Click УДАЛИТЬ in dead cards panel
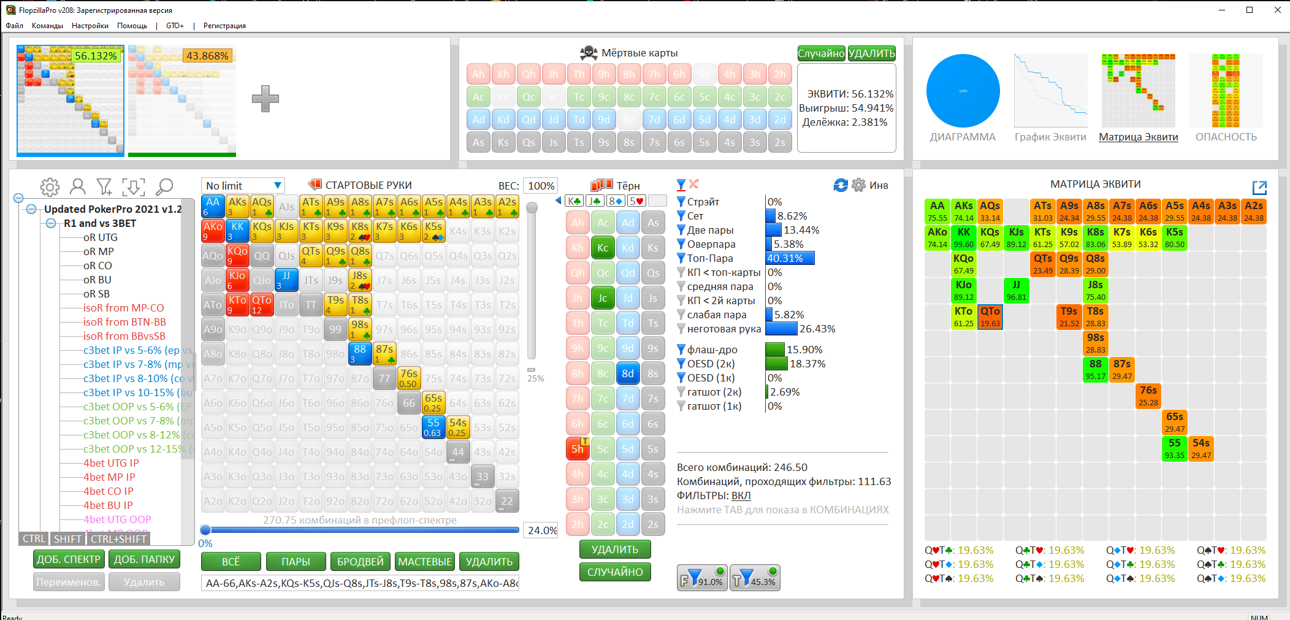This screenshot has height=620, width=1290. point(871,53)
